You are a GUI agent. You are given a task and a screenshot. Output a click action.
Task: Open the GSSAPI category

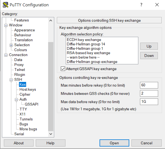[x=31, y=104]
